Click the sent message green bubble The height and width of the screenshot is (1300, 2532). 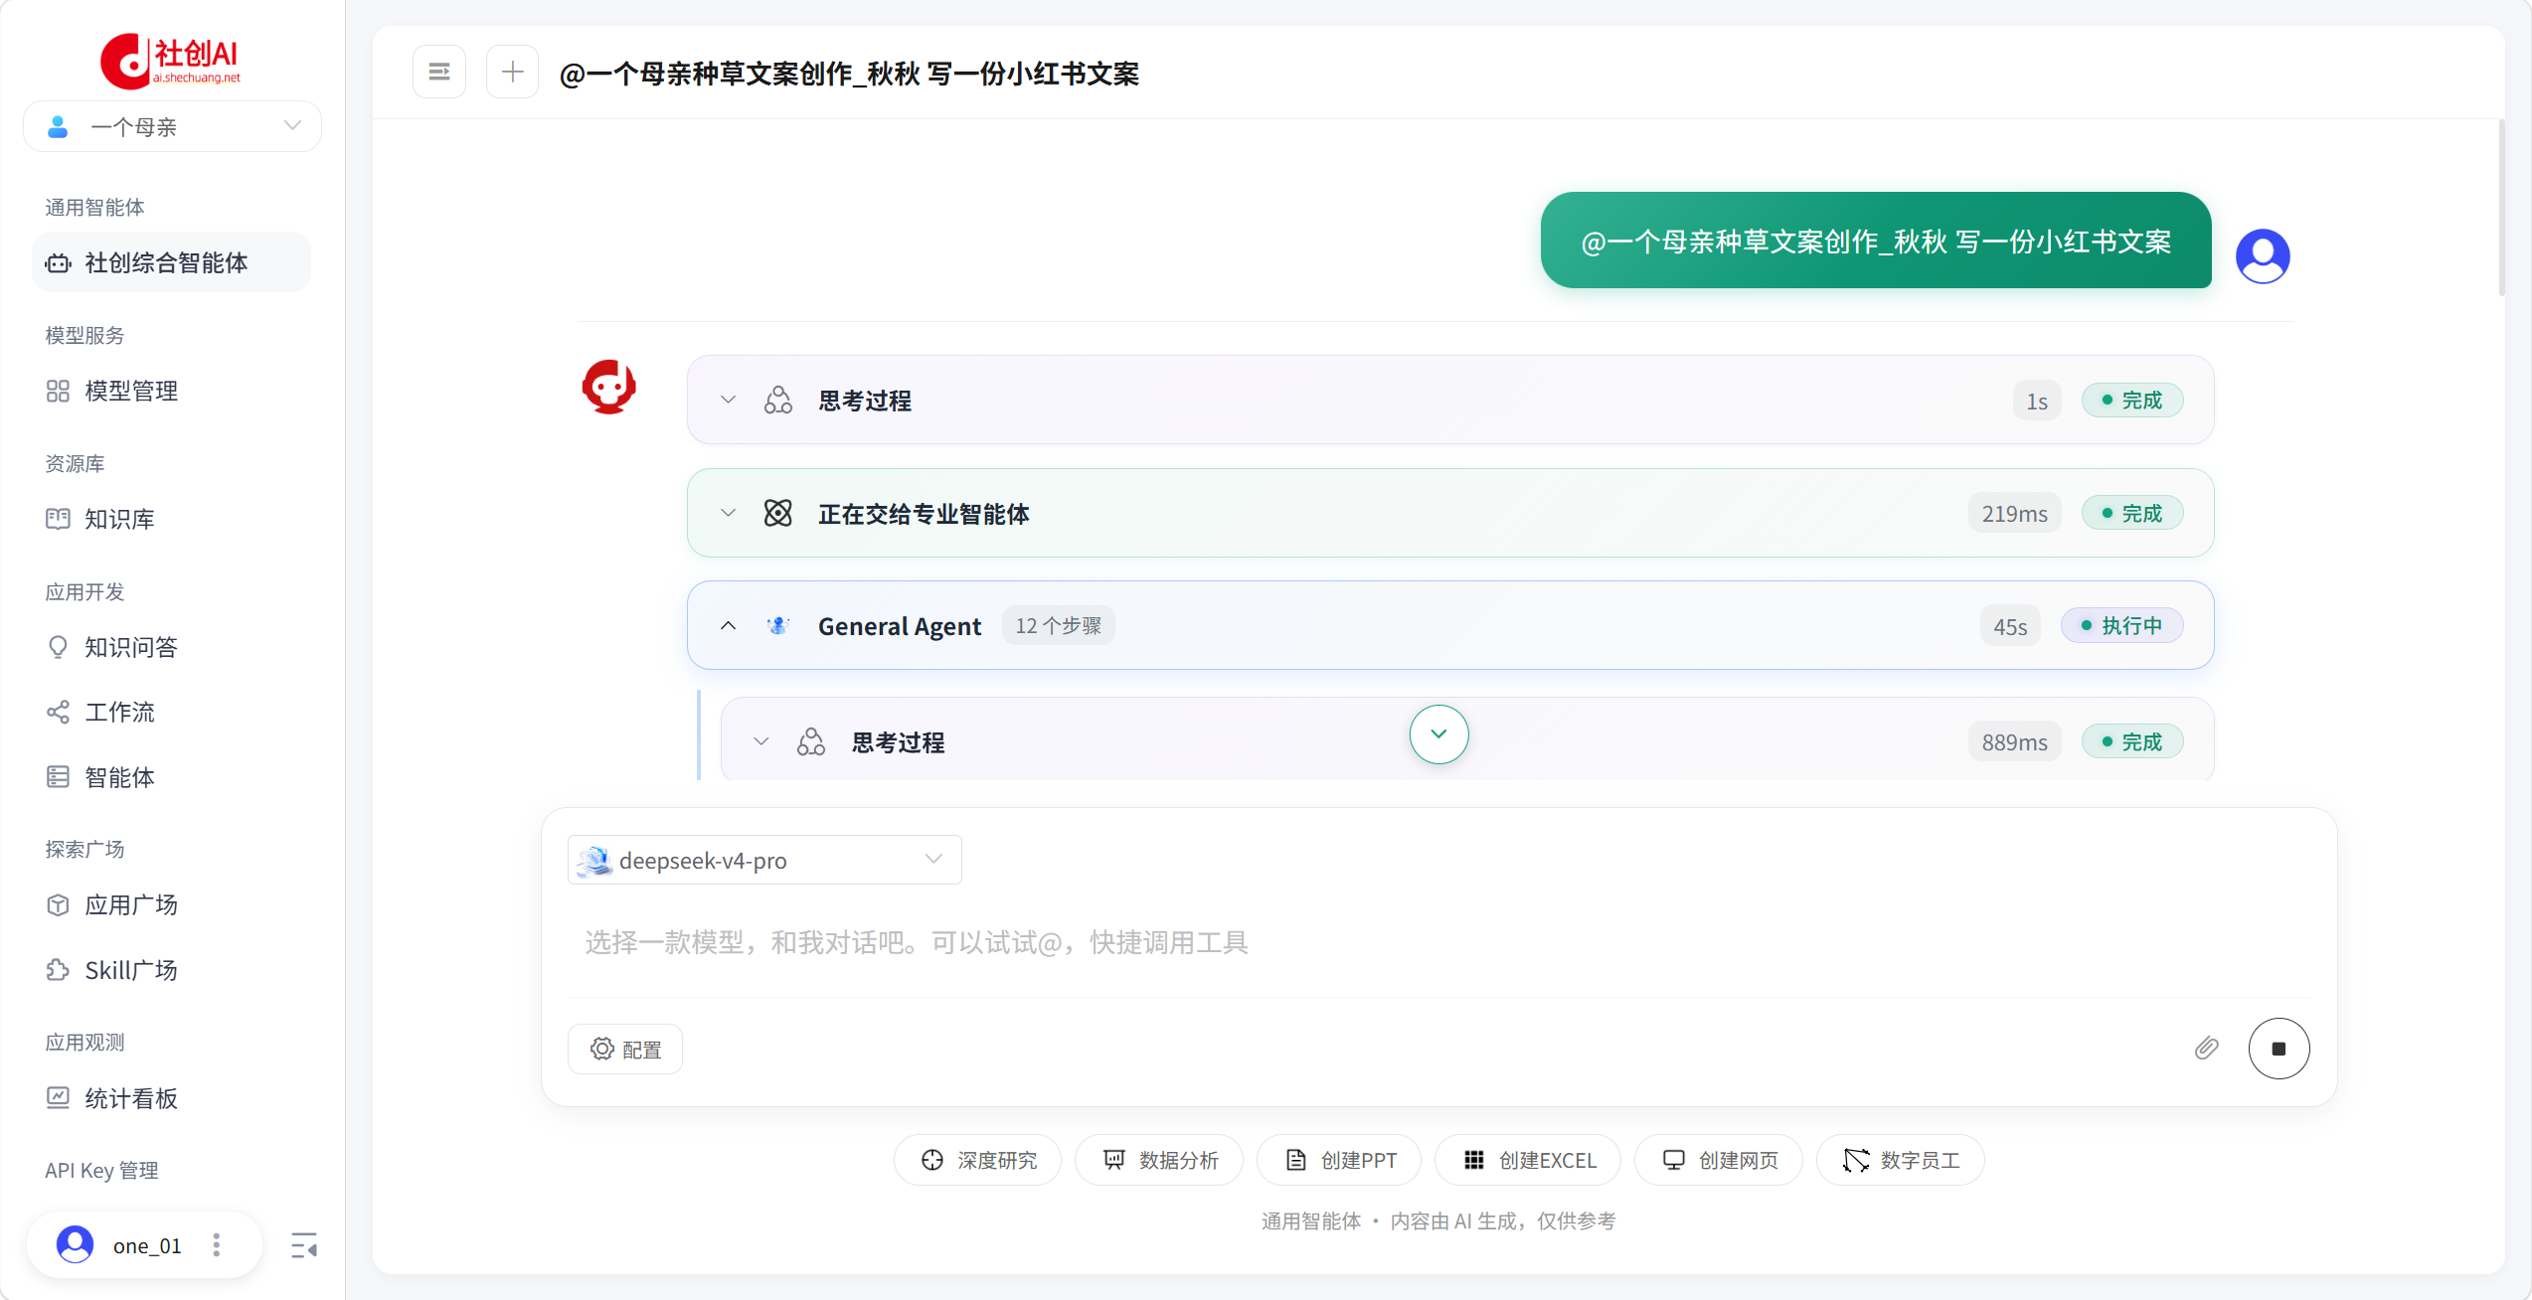(1876, 241)
